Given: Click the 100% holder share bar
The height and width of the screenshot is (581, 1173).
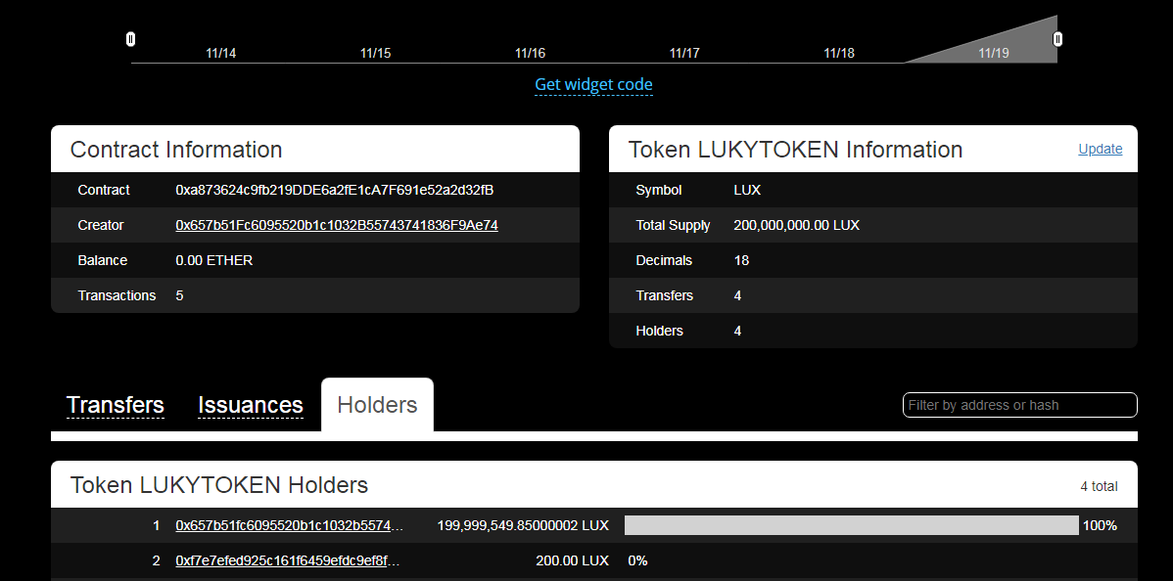Looking at the screenshot, I should (851, 525).
